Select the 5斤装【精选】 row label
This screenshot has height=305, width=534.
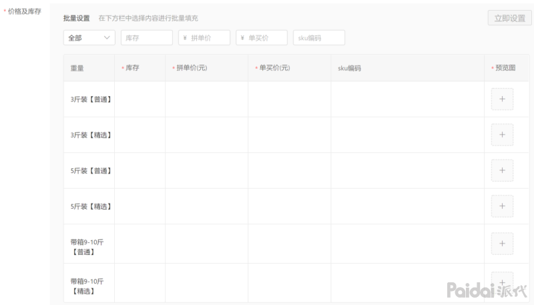(91, 207)
